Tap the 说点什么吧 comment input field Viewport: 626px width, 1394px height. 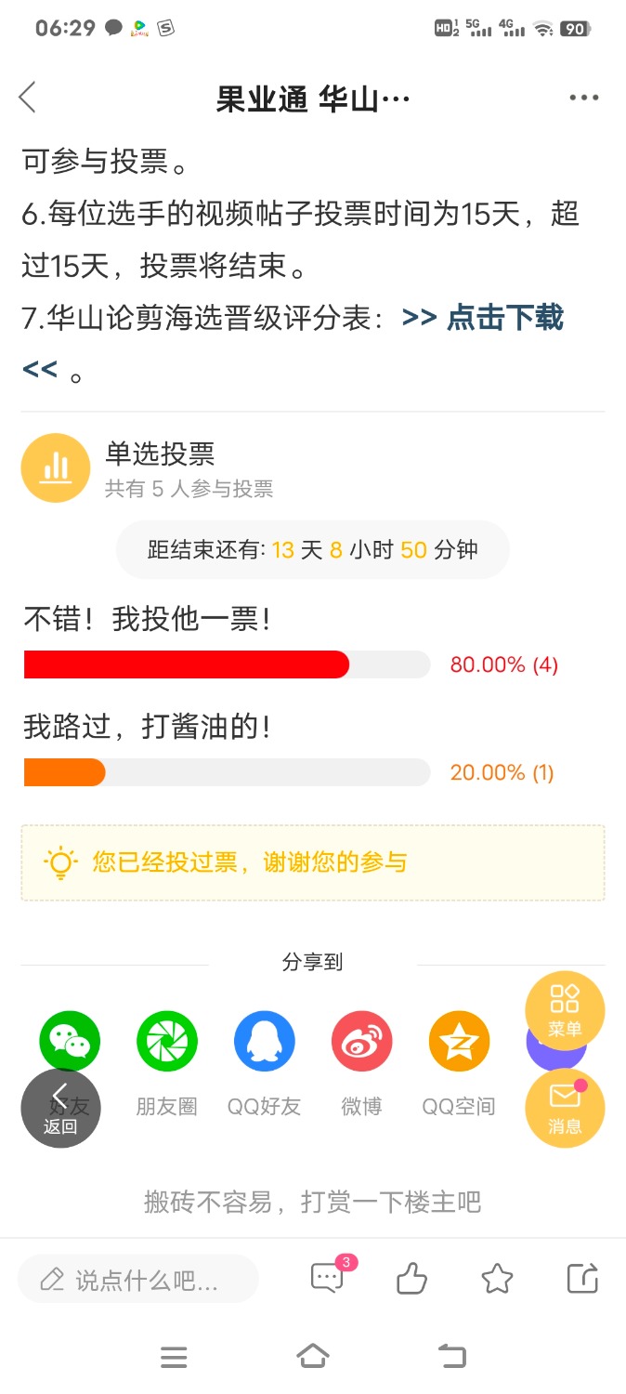[x=138, y=1280]
